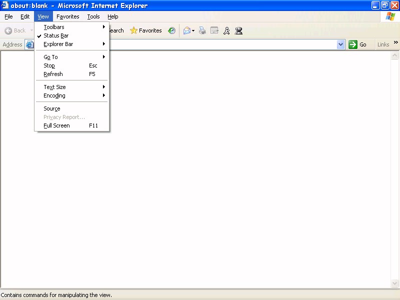
Task: Click the Mail envelope toolbar icon
Action: pos(187,30)
